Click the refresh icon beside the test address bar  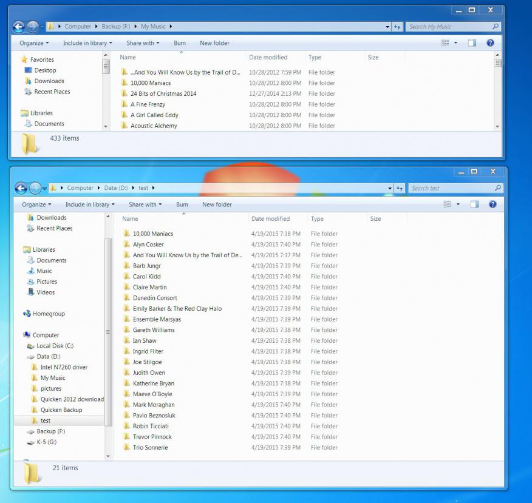pyautogui.click(x=398, y=188)
